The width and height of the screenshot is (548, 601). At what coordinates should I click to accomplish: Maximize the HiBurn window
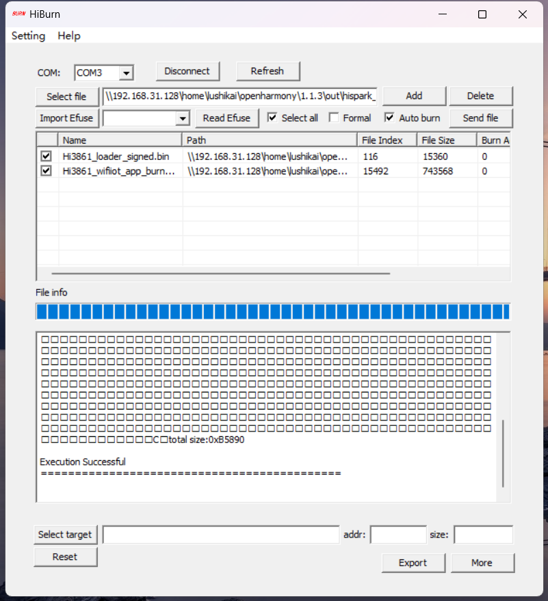tap(482, 14)
